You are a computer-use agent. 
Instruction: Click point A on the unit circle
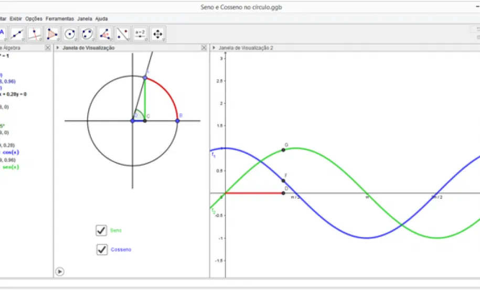145,78
